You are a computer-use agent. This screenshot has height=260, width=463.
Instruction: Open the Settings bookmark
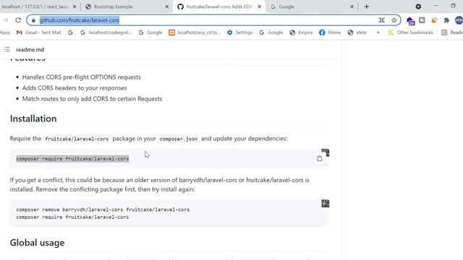click(x=239, y=32)
